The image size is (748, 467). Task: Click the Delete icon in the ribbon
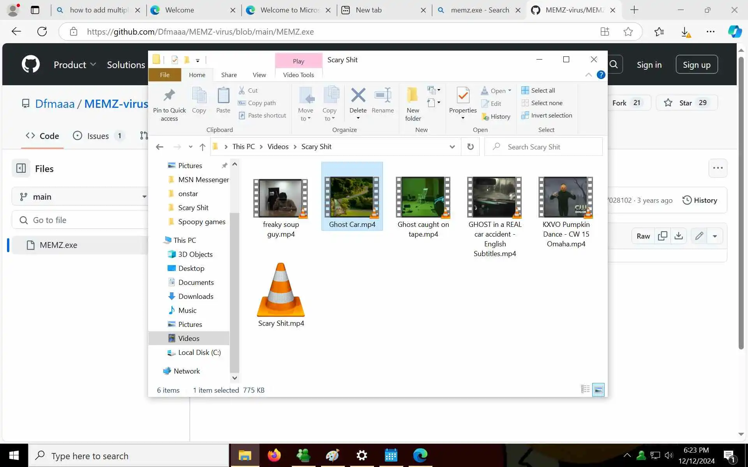pyautogui.click(x=358, y=96)
